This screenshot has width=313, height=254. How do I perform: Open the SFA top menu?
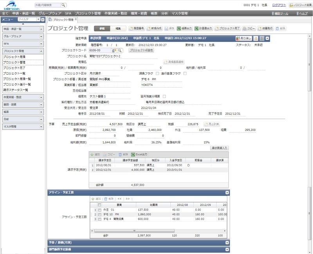[68, 13]
